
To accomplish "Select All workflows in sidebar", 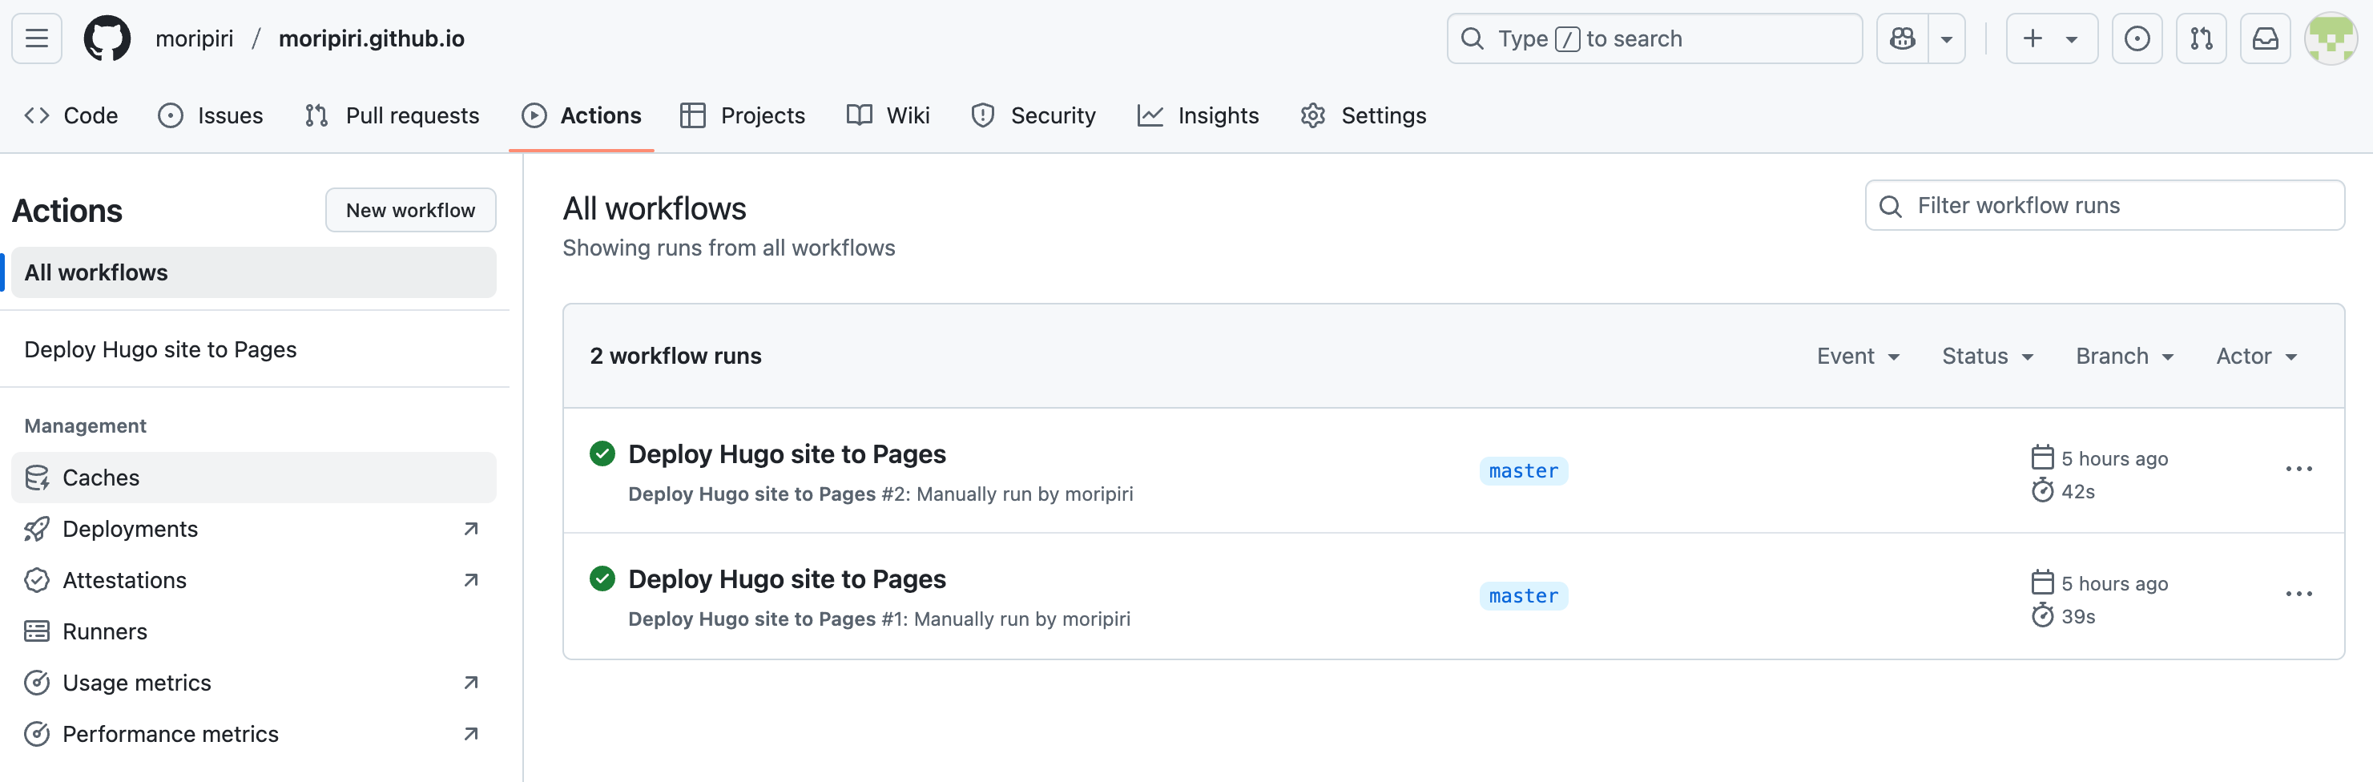I will coord(253,272).
